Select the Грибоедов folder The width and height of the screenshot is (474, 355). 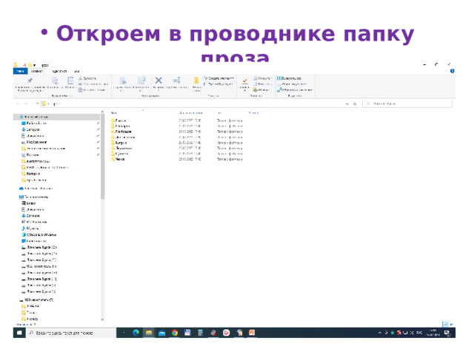coord(121,132)
